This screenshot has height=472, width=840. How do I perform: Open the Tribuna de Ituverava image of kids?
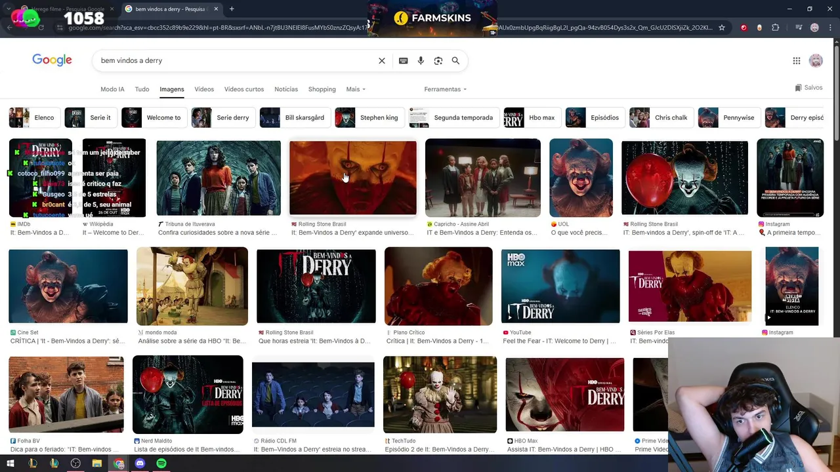(219, 178)
